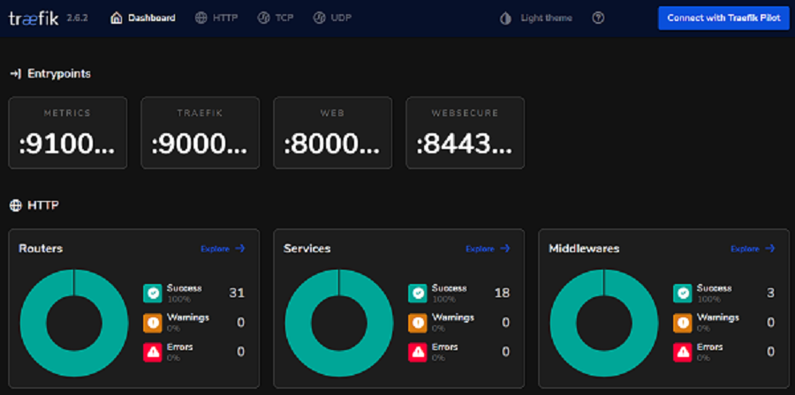Click the HTTP globe icon in navbar
Screen dimensions: 795x395
coord(201,19)
